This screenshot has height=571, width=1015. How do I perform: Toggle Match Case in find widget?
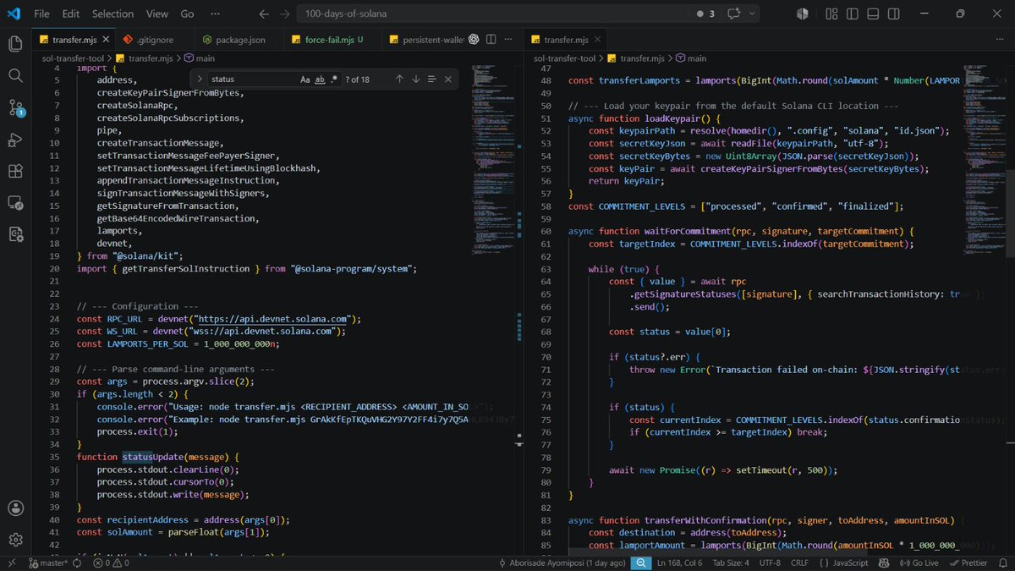click(x=305, y=79)
